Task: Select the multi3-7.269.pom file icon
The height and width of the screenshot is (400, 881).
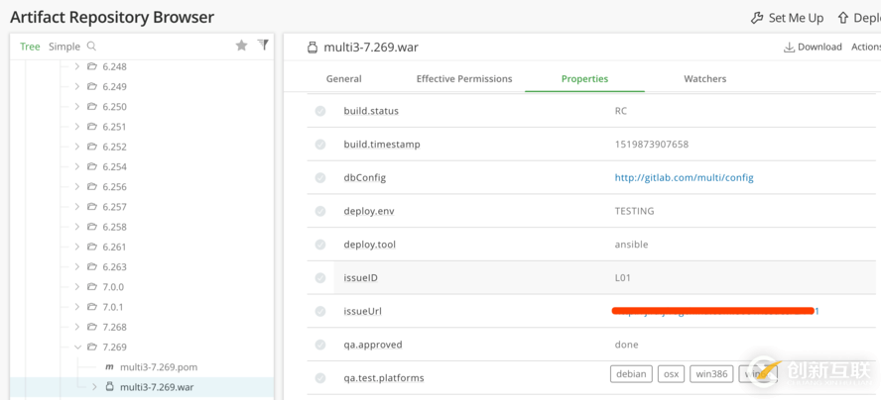Action: (x=109, y=367)
